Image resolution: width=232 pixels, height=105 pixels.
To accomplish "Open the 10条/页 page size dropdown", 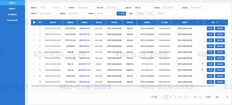I will [209, 97].
